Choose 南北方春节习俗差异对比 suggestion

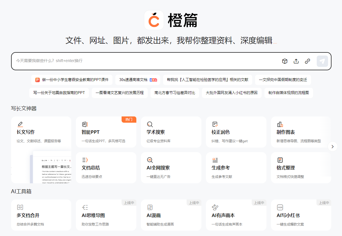click(175, 93)
